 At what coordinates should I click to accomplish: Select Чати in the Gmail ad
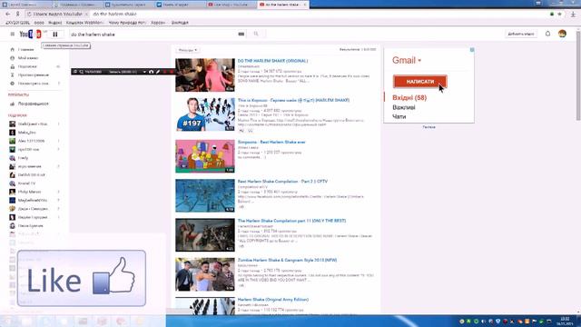coord(399,116)
